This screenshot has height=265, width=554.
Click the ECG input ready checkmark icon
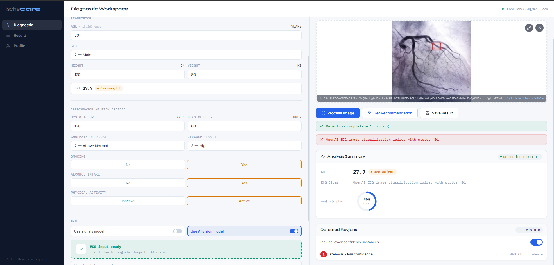[x=81, y=249]
